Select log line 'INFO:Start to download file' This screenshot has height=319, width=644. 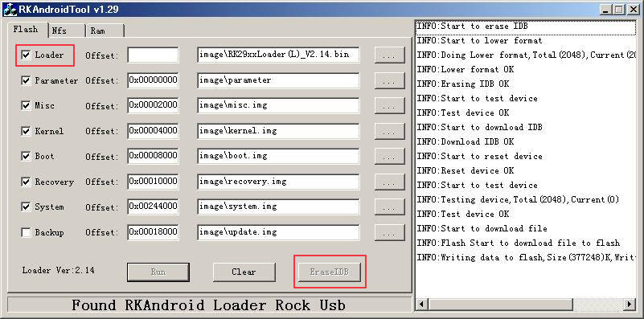526,228
